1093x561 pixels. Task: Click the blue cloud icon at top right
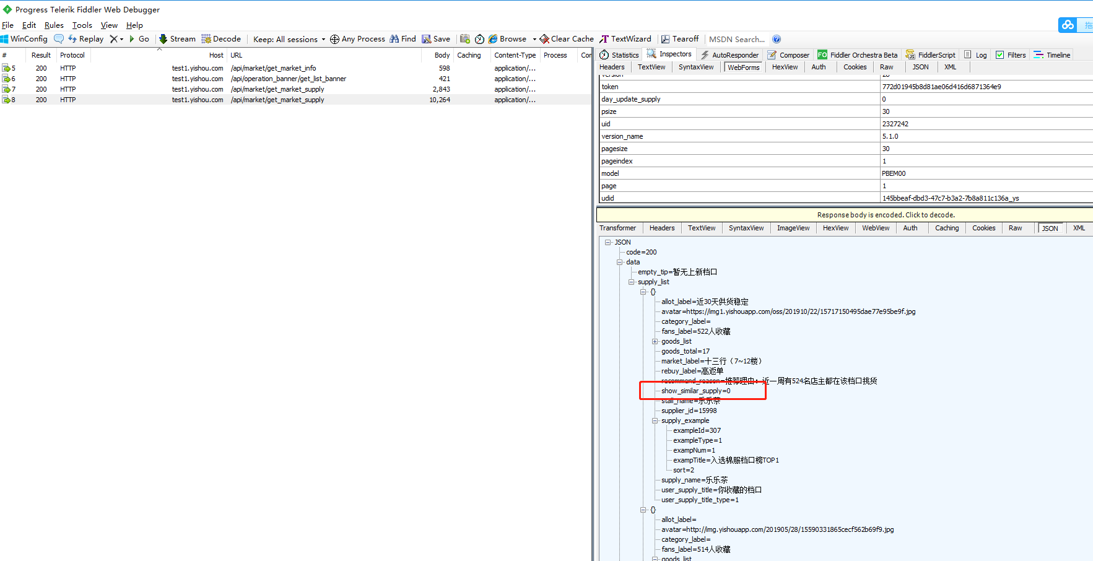tap(1068, 25)
